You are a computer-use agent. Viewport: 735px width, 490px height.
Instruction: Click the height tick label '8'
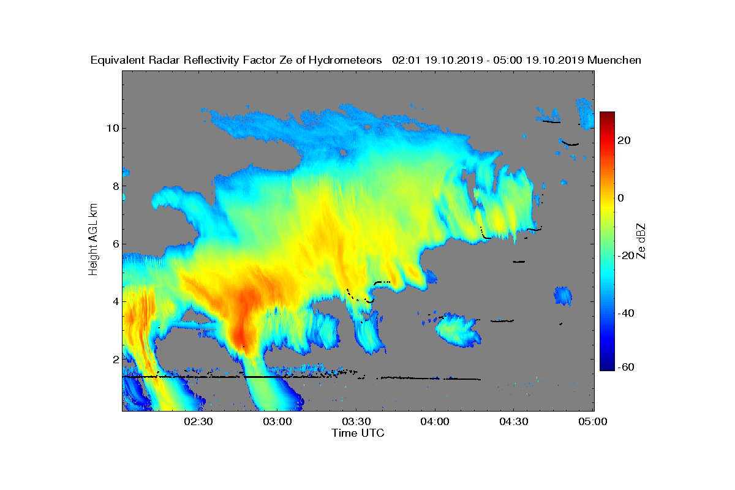pos(115,186)
